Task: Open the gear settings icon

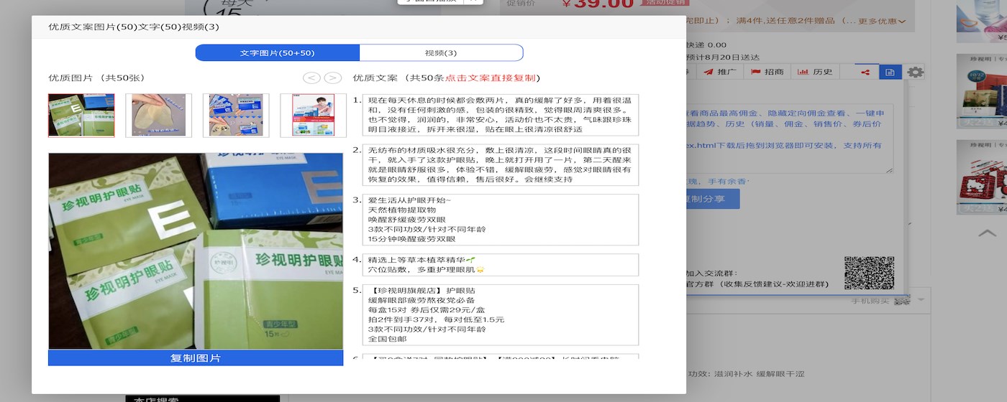Action: click(915, 72)
